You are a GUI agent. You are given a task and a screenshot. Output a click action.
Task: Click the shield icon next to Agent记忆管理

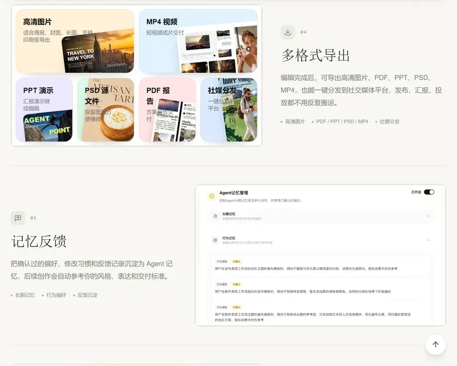click(x=212, y=196)
